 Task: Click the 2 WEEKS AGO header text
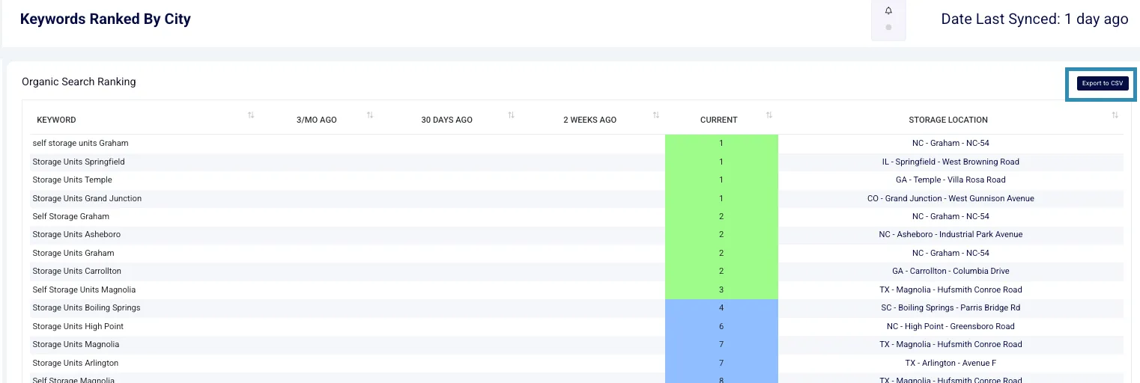click(590, 120)
